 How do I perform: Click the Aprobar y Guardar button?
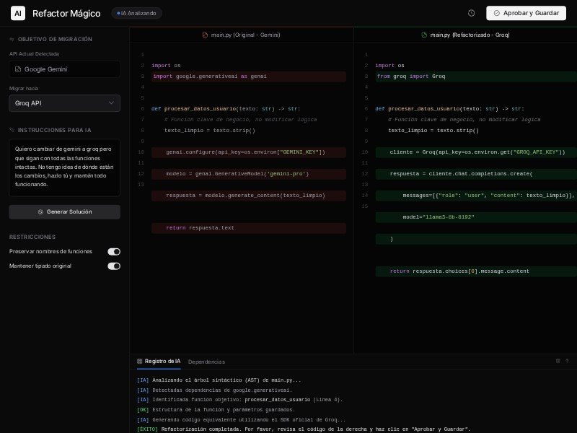526,13
